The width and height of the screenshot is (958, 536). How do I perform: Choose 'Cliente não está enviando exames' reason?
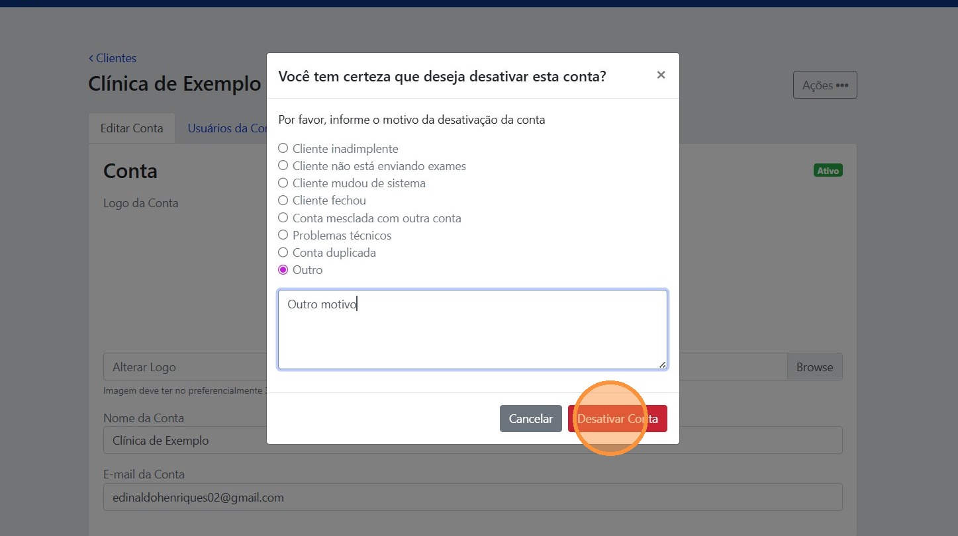click(x=283, y=166)
